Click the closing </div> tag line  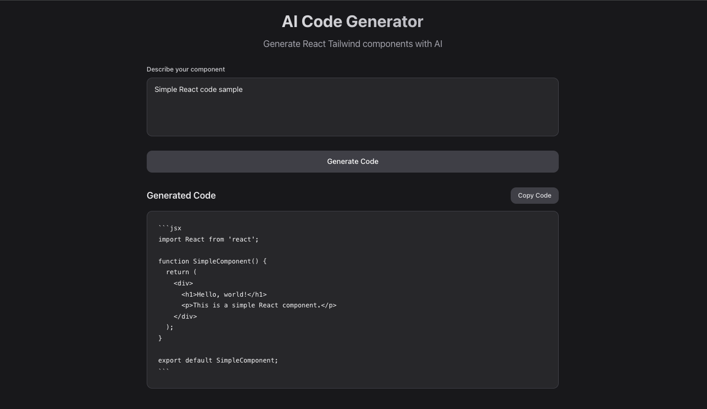(185, 317)
